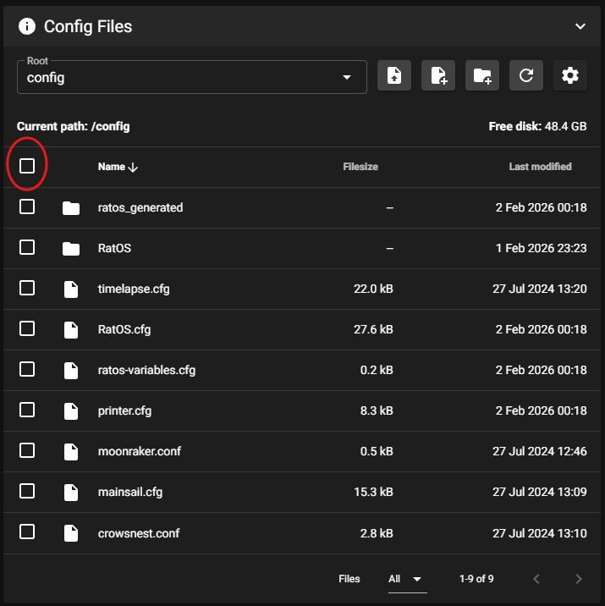The image size is (605, 606).
Task: Click the file icon of timelapse.cfg
Action: click(71, 289)
